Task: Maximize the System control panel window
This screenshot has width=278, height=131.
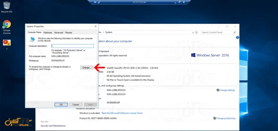Action: 227,26
